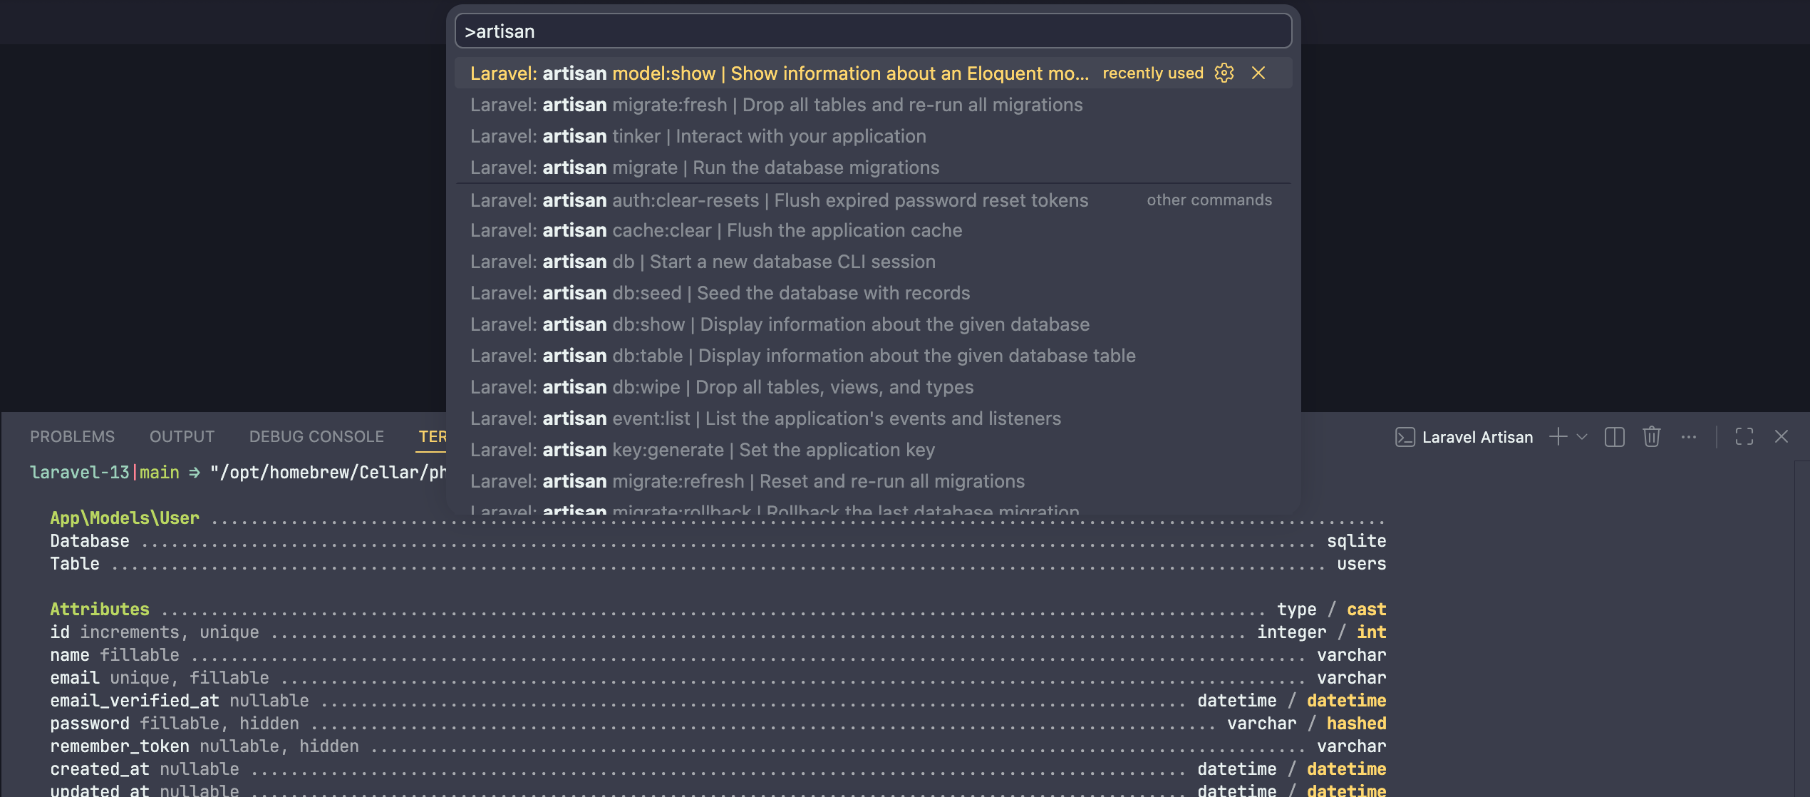This screenshot has height=797, width=1810.
Task: Kill terminal with the trash icon
Action: (1651, 437)
